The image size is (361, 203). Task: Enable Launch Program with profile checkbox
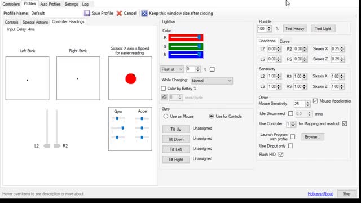(293, 136)
